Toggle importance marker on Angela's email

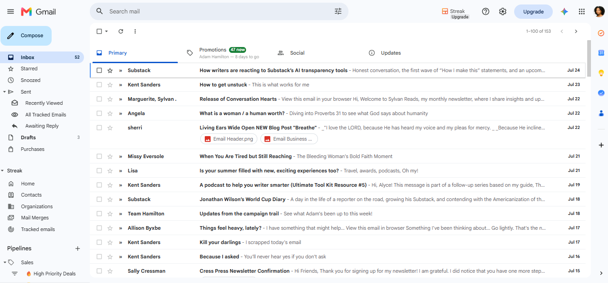pos(120,113)
